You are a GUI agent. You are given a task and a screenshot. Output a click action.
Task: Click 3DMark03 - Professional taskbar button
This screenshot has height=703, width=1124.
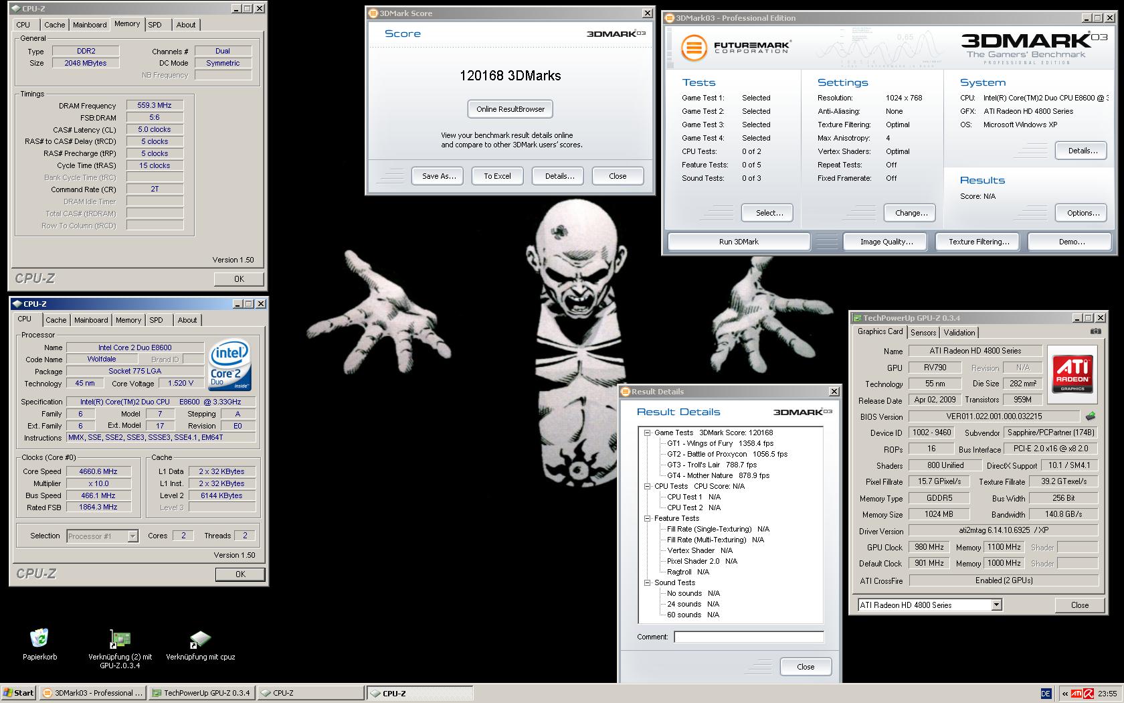[92, 693]
